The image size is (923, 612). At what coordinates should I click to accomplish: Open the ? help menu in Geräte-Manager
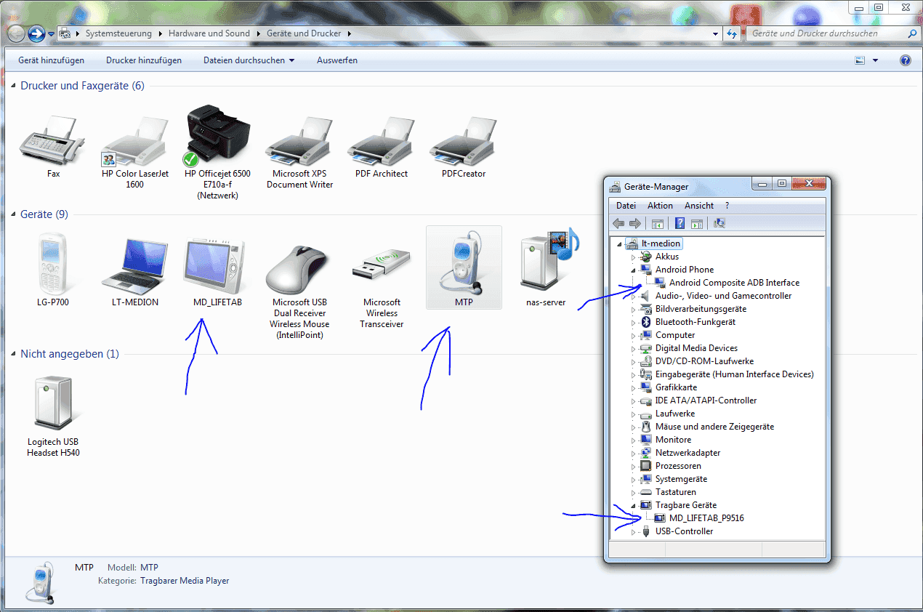coord(727,206)
